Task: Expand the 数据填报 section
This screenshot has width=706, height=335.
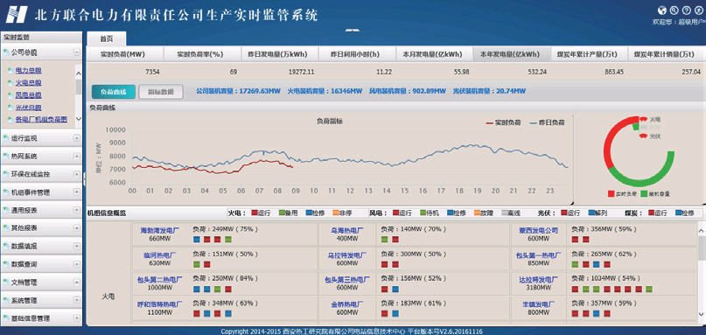Action: point(76,247)
